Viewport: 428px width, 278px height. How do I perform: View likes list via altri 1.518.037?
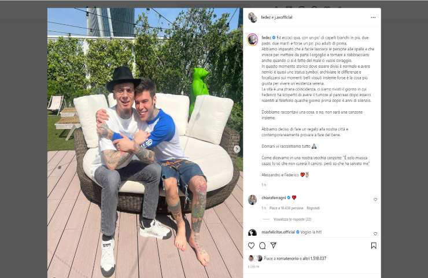pos(315,258)
